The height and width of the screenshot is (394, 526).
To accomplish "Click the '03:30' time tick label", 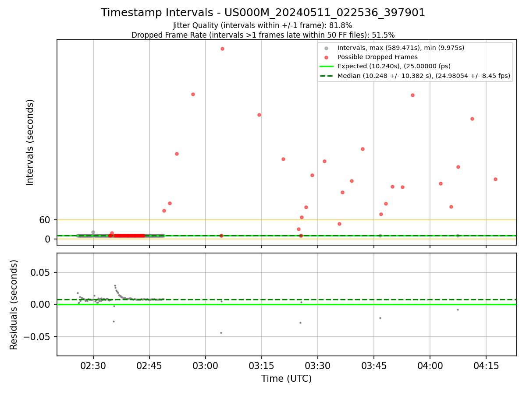I will click(x=318, y=366).
